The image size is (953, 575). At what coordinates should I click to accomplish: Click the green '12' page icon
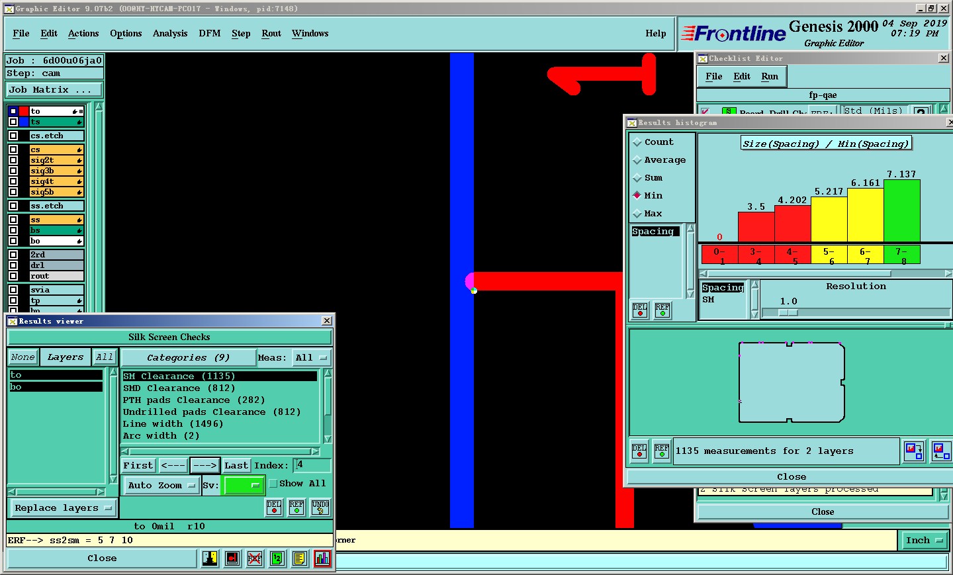pos(277,558)
